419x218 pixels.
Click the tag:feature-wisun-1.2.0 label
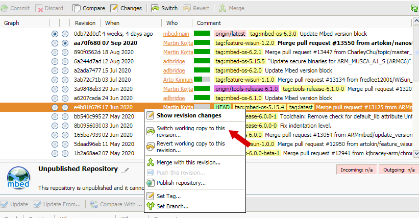(x=245, y=43)
